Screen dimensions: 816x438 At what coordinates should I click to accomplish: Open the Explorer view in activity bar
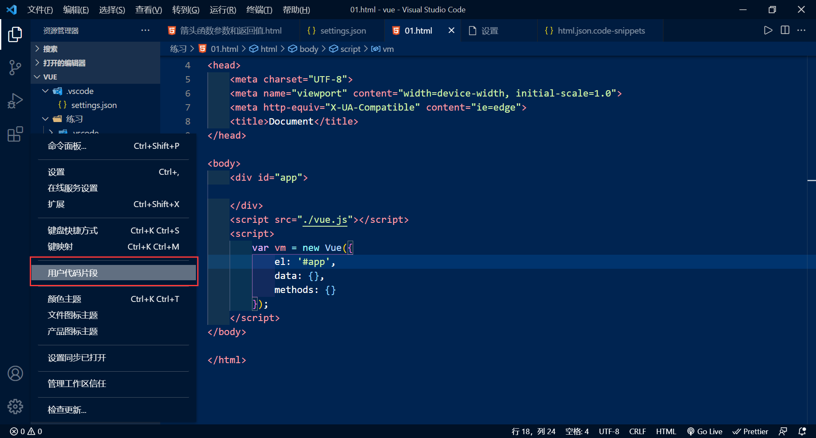pos(15,34)
